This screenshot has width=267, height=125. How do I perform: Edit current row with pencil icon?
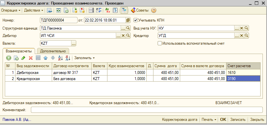[x=23, y=58]
